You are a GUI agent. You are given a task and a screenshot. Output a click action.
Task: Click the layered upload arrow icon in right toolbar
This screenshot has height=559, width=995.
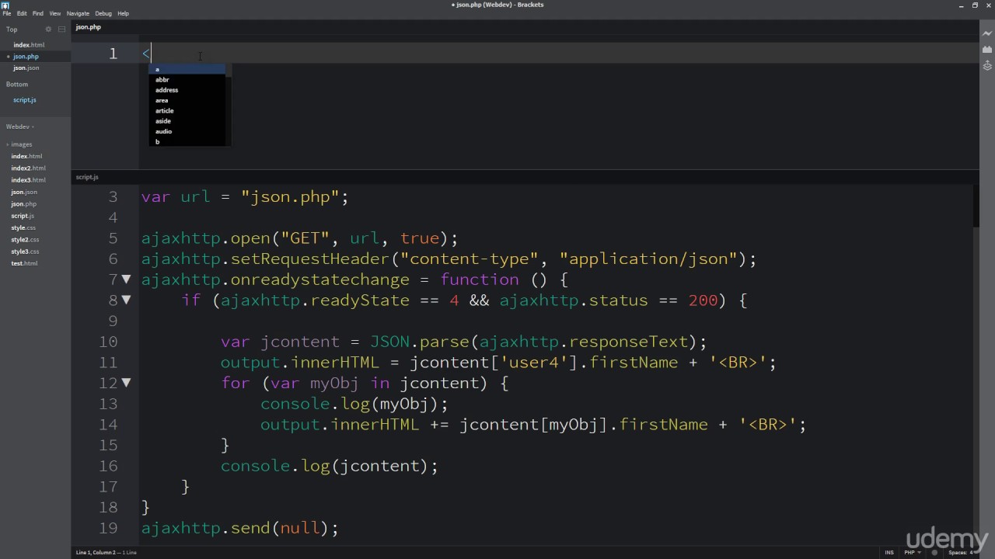point(987,66)
